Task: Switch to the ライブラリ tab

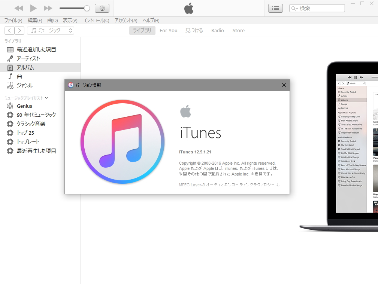Action: [142, 30]
